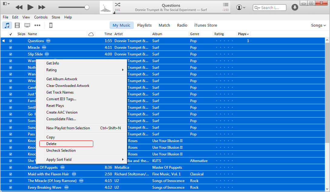Click the iPhone device icon
330x192 pixels.
pos(51,25)
